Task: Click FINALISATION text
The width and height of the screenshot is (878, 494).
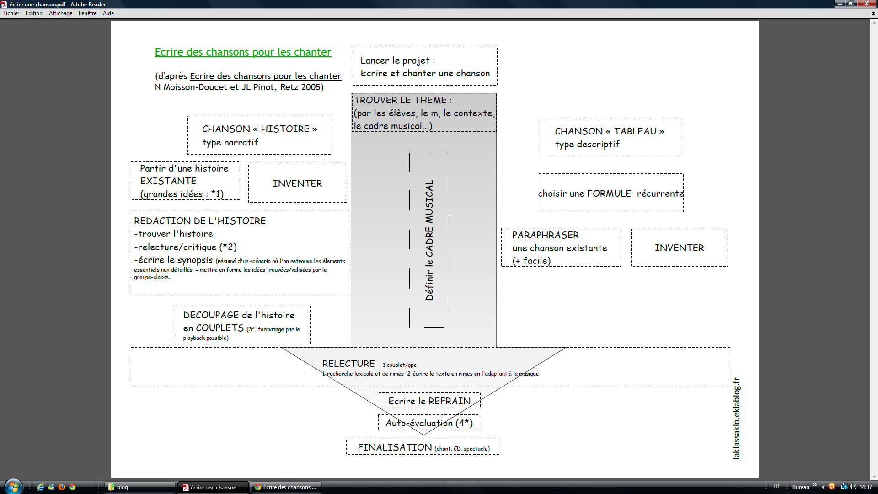Action: [395, 447]
